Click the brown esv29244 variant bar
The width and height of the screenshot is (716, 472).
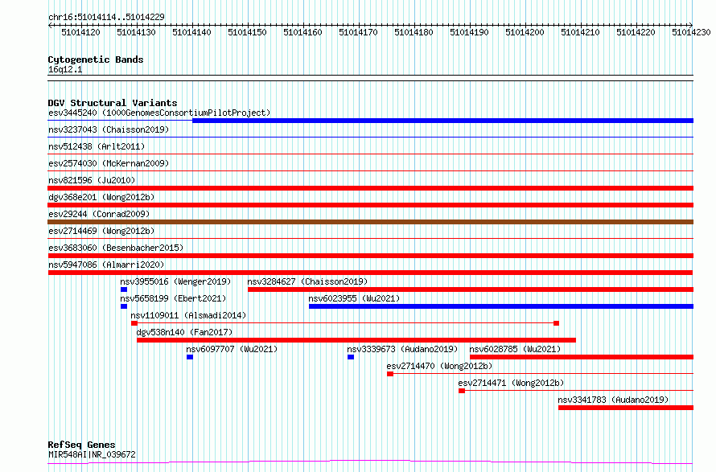(370, 222)
